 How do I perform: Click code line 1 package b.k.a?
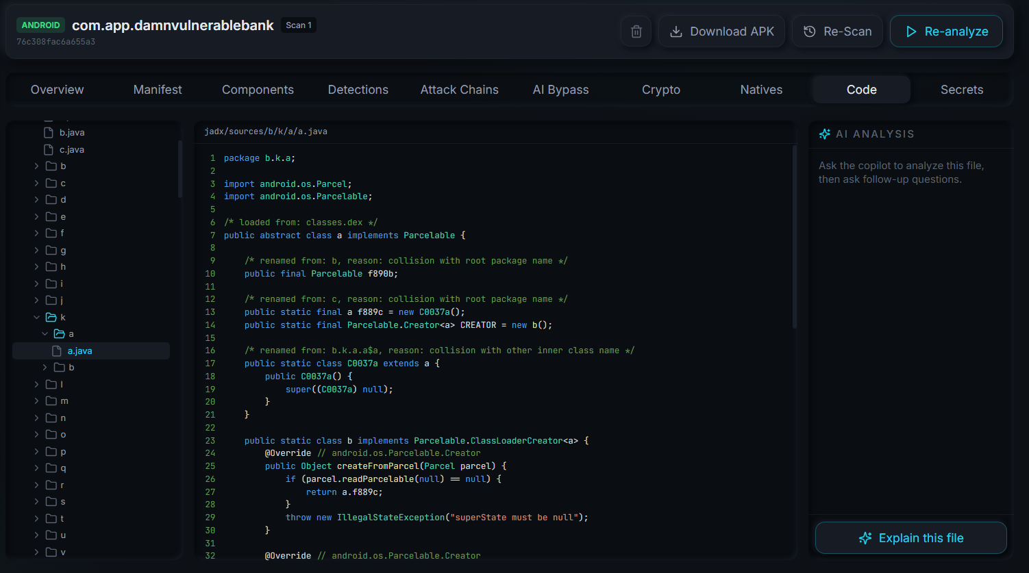[x=260, y=158]
